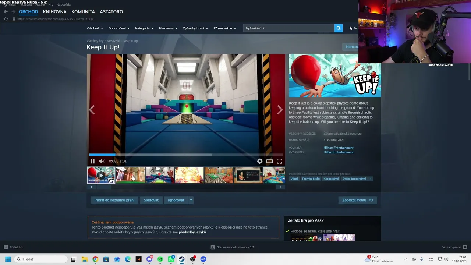Seek the trailer using progress bar

186,155
